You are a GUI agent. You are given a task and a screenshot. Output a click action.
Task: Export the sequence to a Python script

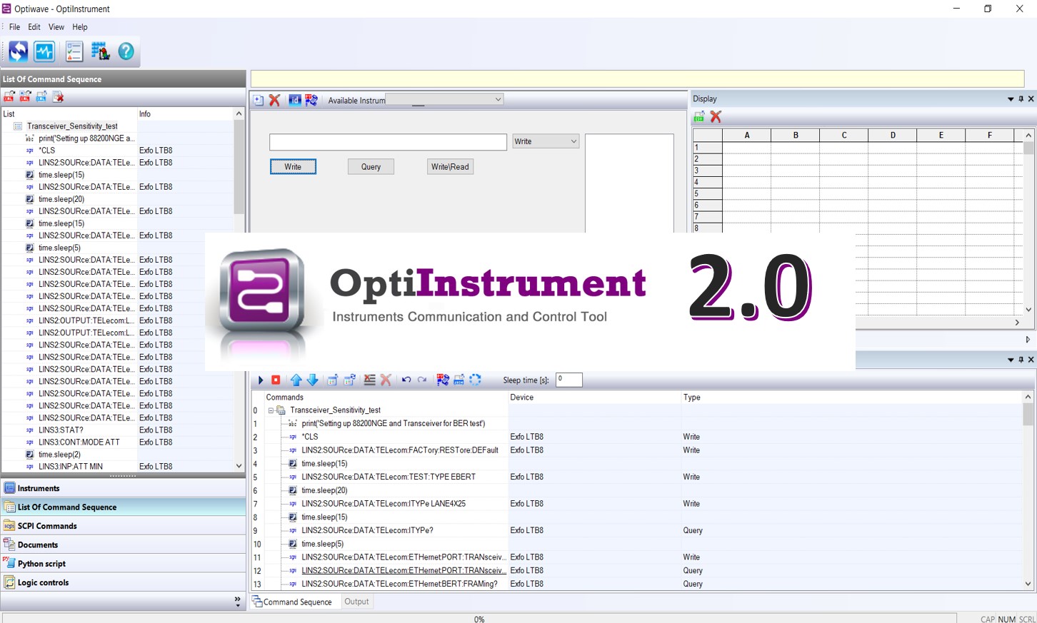pos(444,380)
